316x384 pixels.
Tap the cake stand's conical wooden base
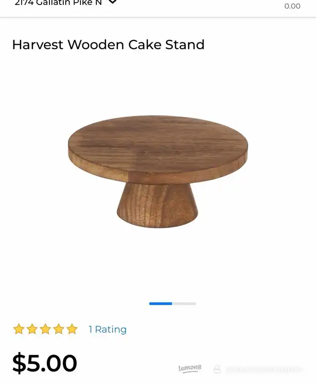click(158, 206)
